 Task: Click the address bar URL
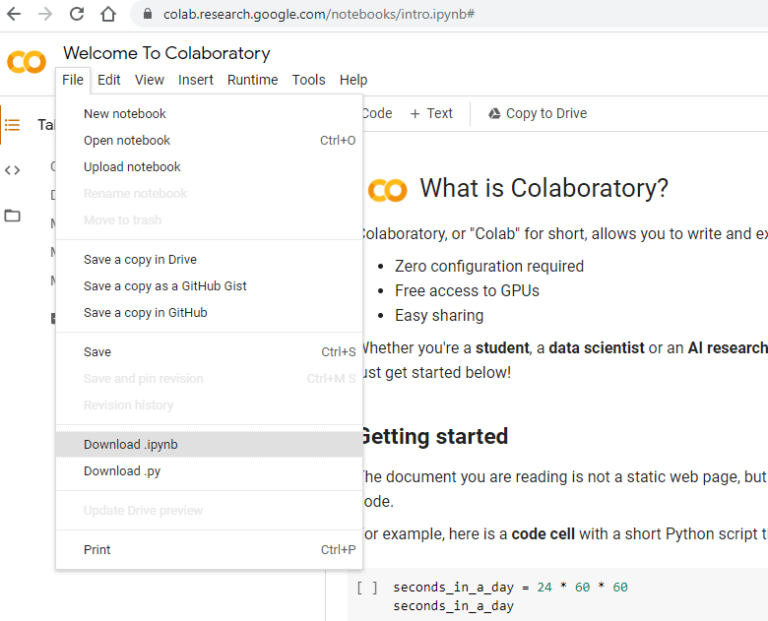click(x=319, y=14)
